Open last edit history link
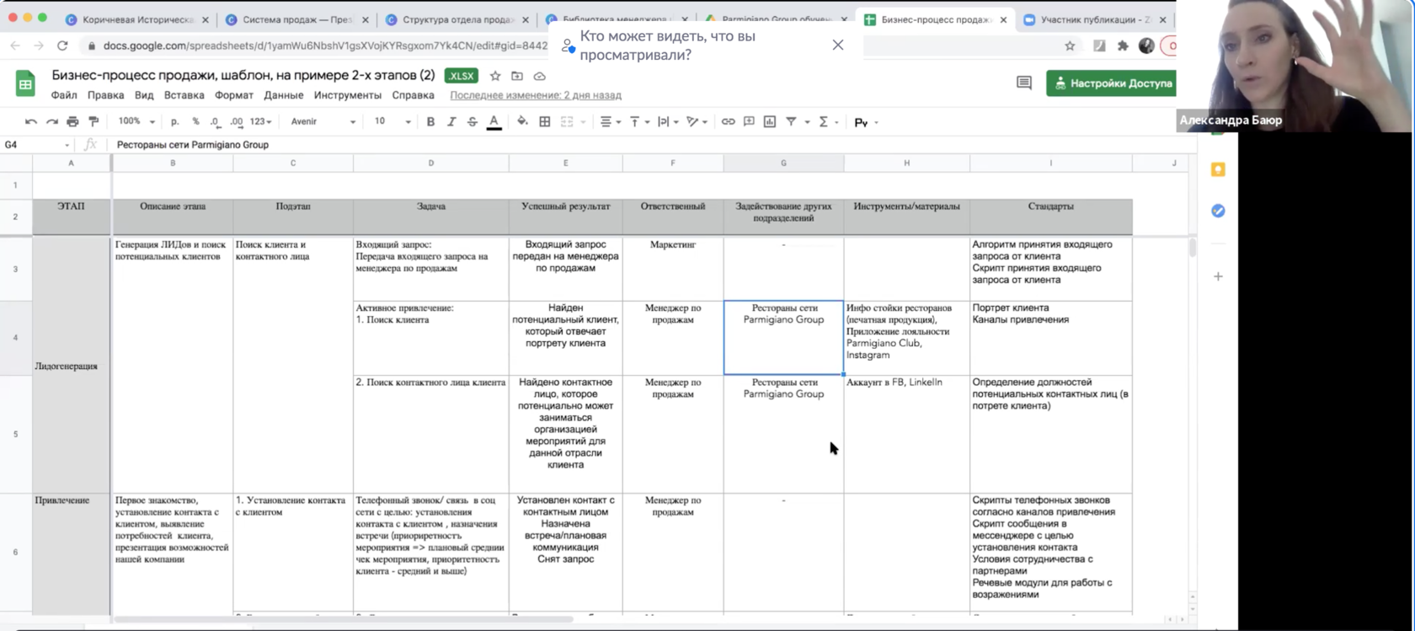This screenshot has height=631, width=1415. (536, 95)
